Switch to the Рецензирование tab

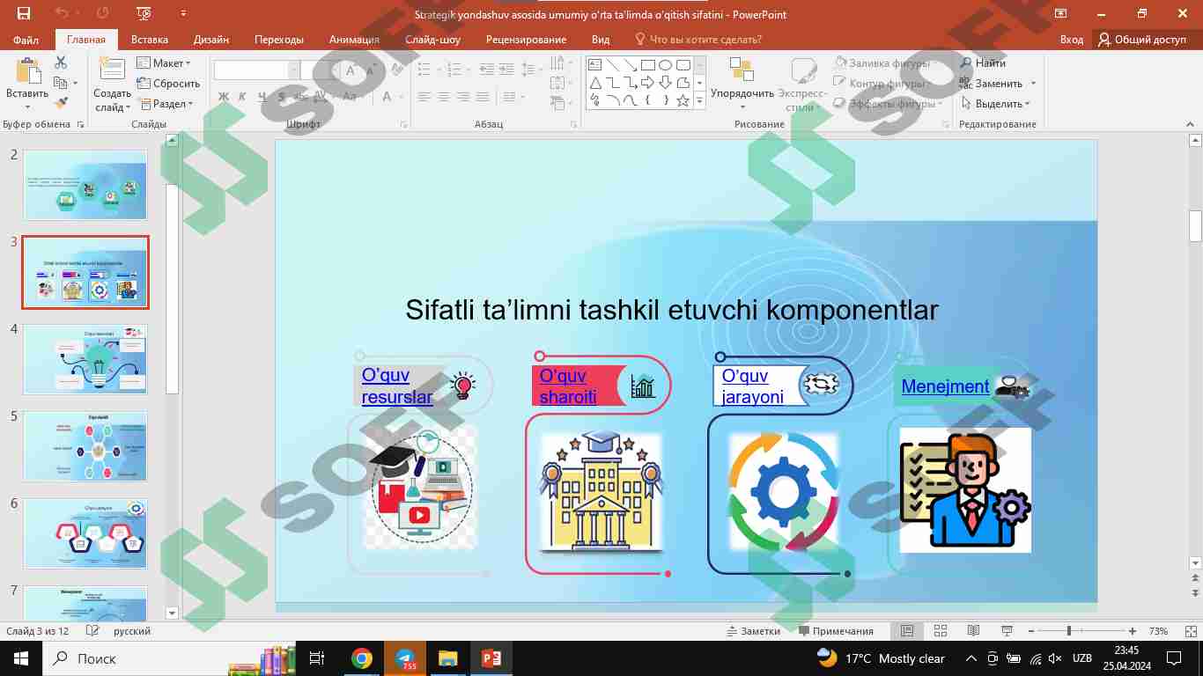pyautogui.click(x=526, y=40)
